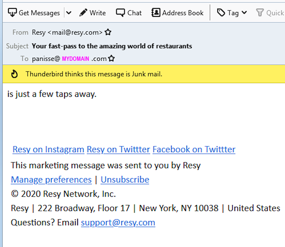The width and height of the screenshot is (285, 247).
Task: Click the Thunderbird junk mail notification text
Action: click(x=94, y=74)
